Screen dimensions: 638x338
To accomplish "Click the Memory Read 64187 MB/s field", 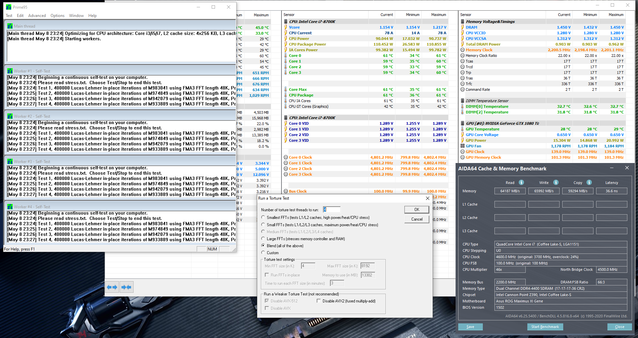I will tap(510, 191).
